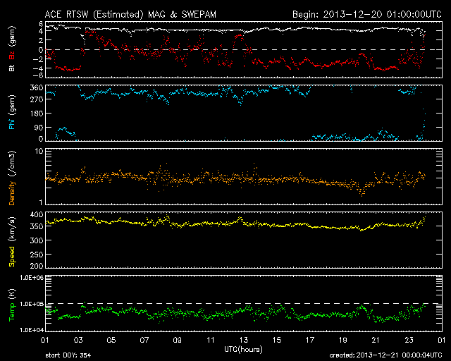Image resolution: width=451 pixels, height=361 pixels.
Task: Click the 400 speed tick label
Action: [x=37, y=215]
